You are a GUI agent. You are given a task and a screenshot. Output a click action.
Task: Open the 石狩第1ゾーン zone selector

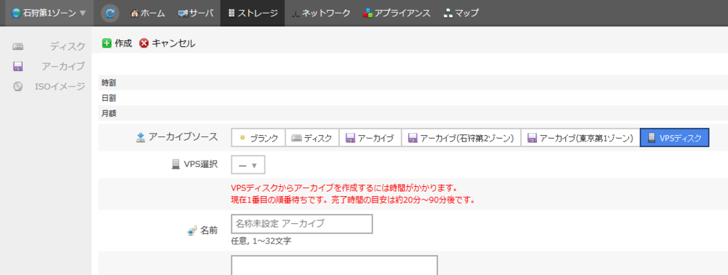pyautogui.click(x=49, y=13)
